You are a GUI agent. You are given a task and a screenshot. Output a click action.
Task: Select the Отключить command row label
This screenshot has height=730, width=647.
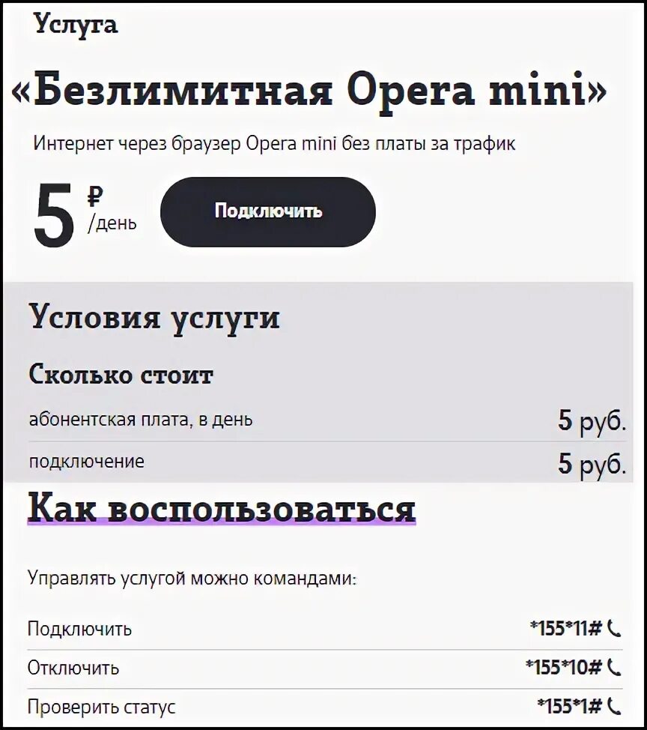pos(73,668)
